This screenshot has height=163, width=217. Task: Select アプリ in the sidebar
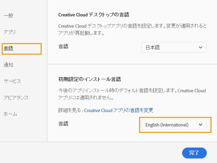pos(10,32)
